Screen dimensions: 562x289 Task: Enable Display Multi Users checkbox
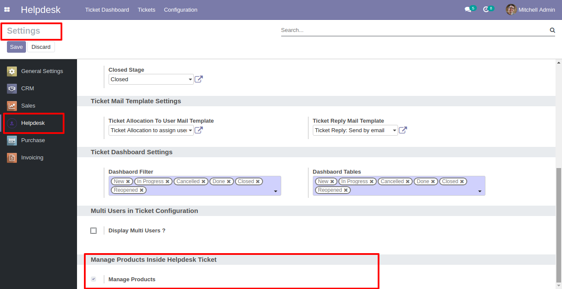coord(93,231)
